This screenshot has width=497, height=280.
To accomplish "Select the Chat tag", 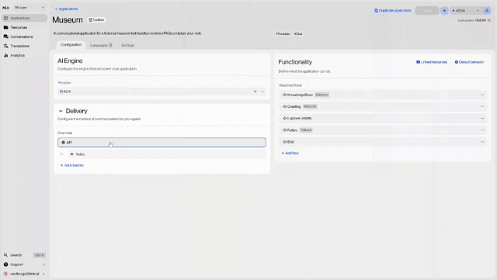I will tap(298, 33).
